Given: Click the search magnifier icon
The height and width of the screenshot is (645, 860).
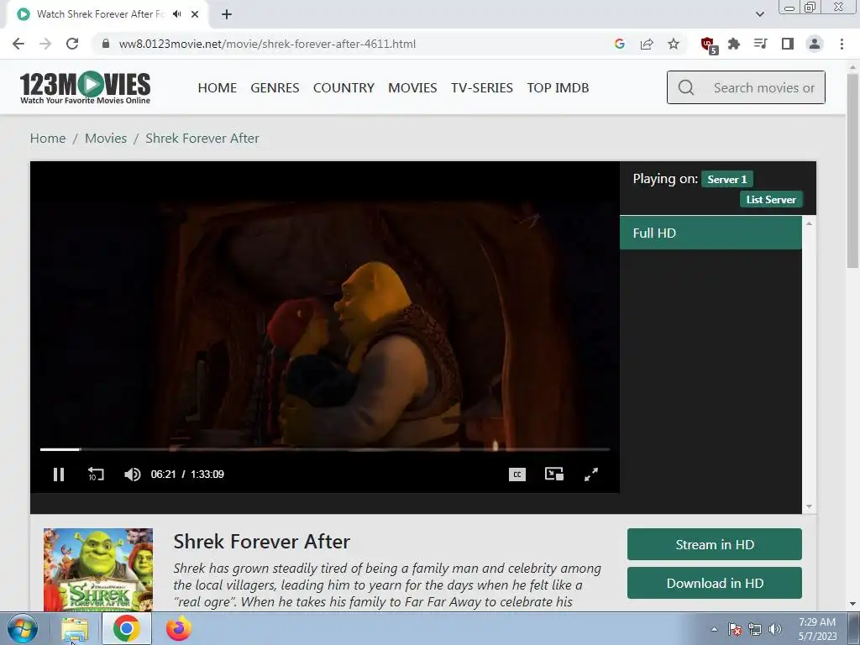Looking at the screenshot, I should click(685, 87).
